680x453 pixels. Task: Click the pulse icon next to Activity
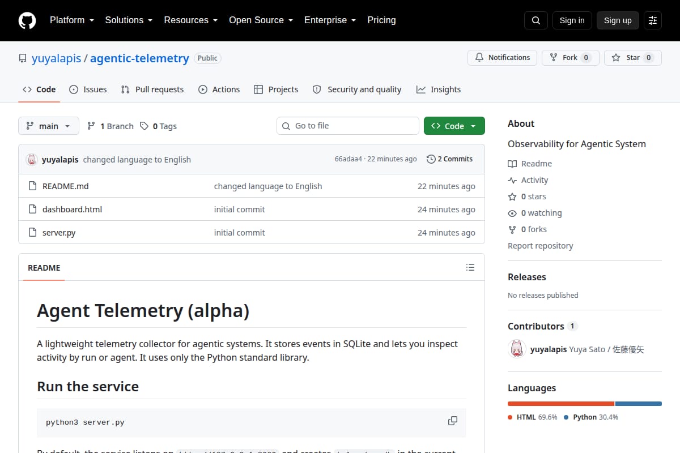[x=512, y=180]
